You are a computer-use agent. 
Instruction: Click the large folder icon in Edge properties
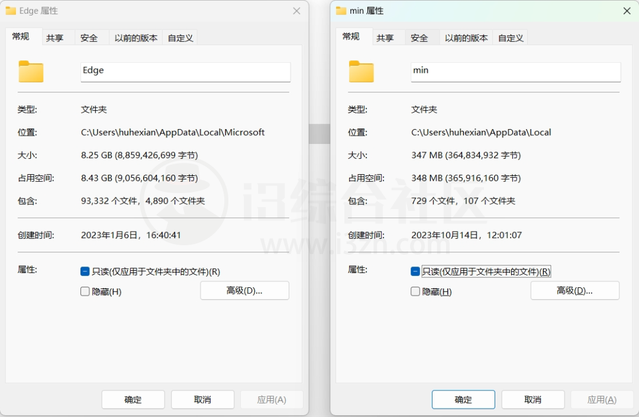point(31,72)
